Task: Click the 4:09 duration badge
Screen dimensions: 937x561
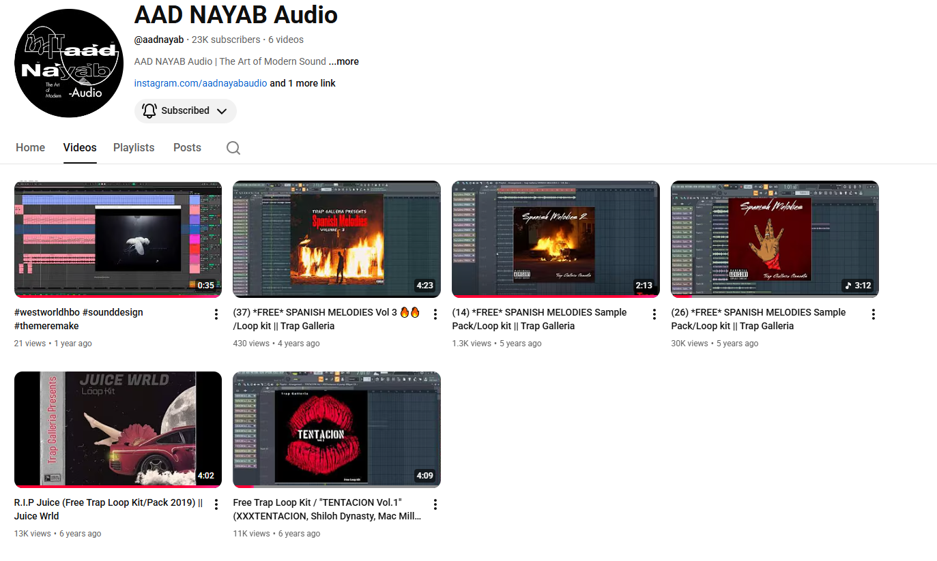Action: [424, 476]
